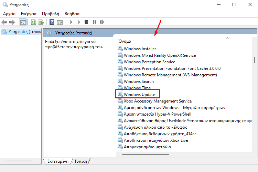Switch to the Εκτεταμένη tab
The height and width of the screenshot is (172, 258).
[58, 161]
